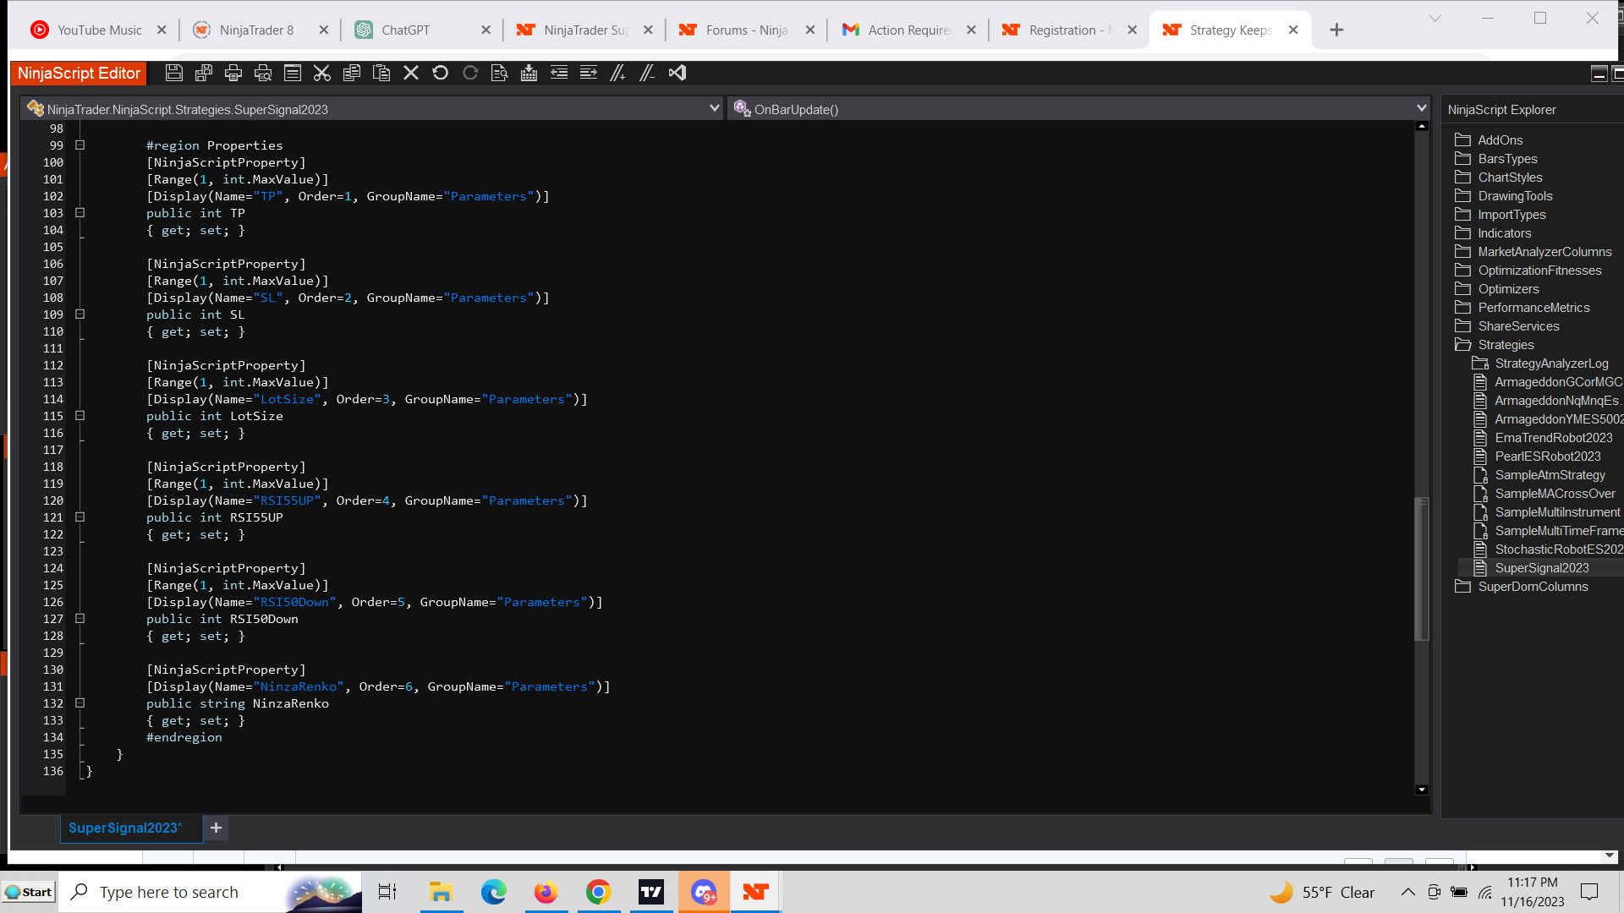Viewport: 1624px width, 913px height.
Task: Click the Increase indent icon
Action: click(x=589, y=74)
